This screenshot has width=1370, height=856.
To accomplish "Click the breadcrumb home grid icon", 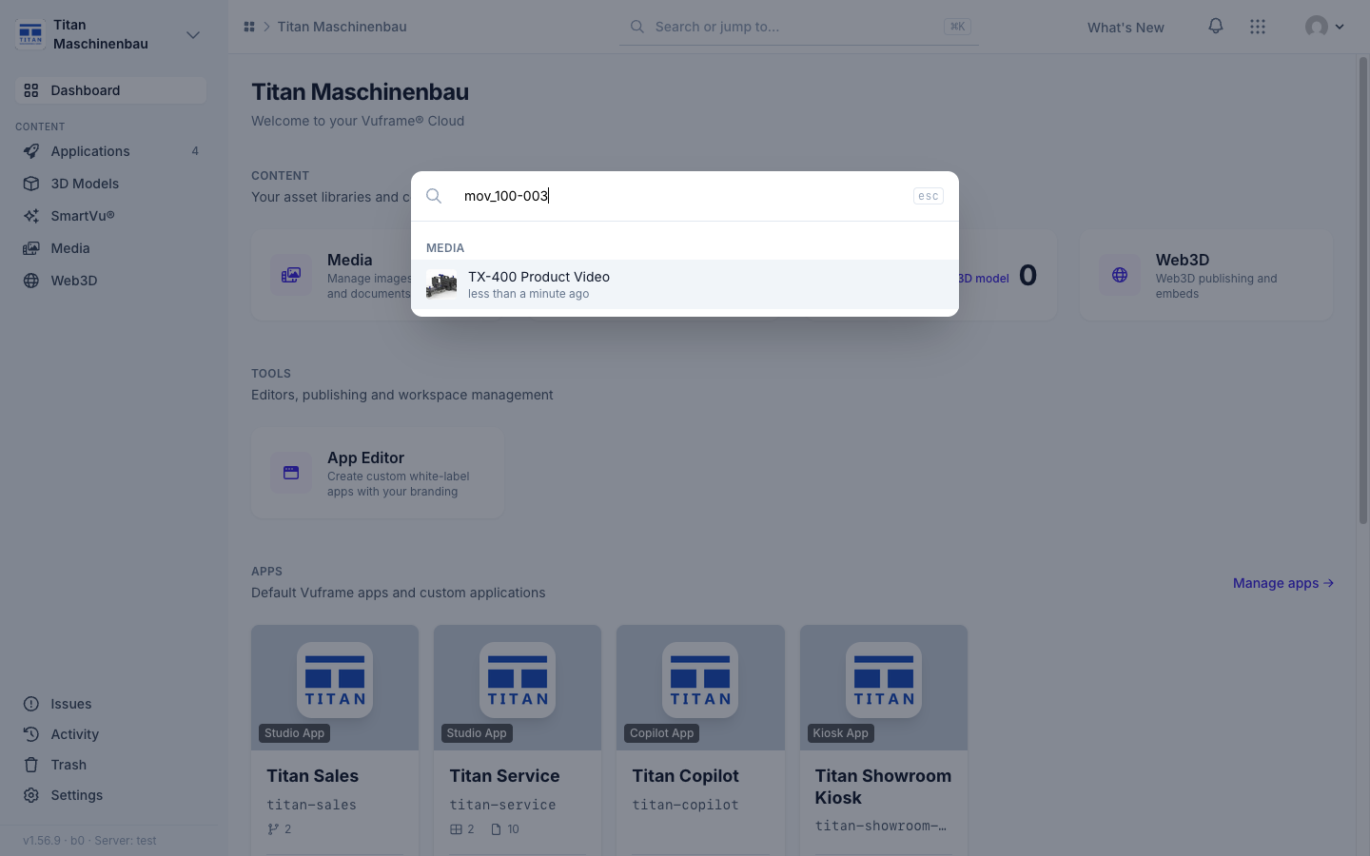I will [249, 27].
